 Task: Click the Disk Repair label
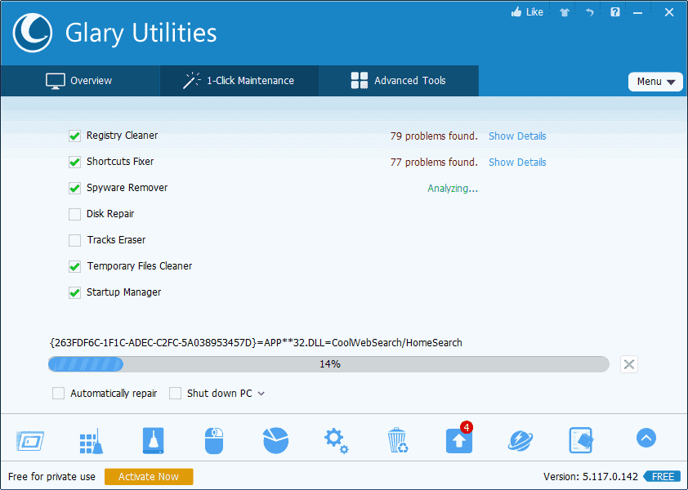click(110, 214)
